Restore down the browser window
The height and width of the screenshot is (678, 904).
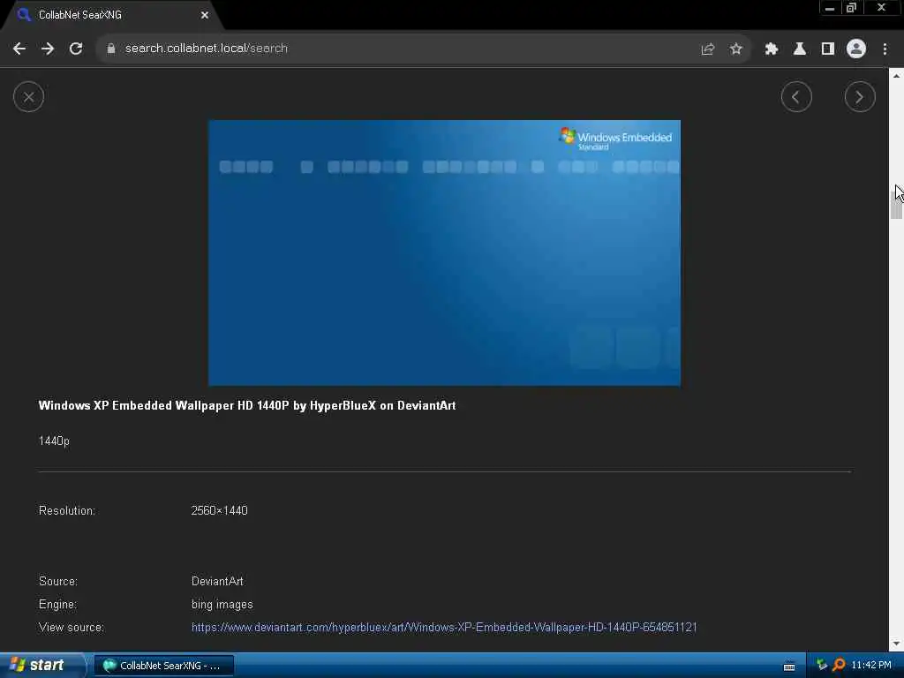tap(852, 8)
